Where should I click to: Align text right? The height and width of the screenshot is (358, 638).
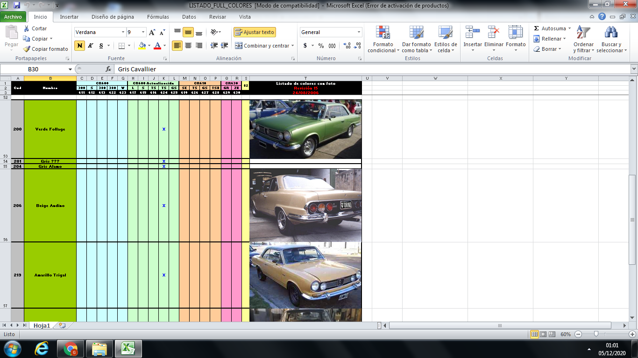pyautogui.click(x=199, y=46)
